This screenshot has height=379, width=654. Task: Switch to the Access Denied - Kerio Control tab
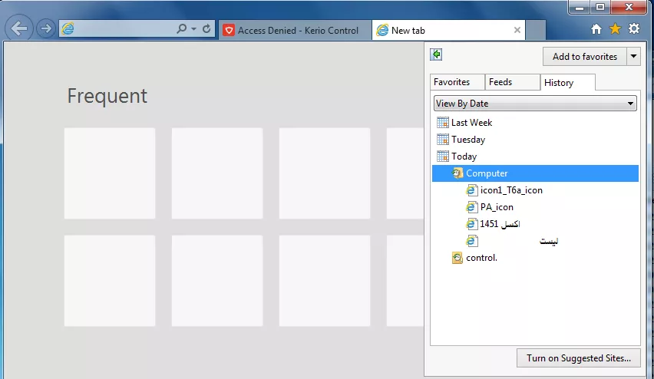[295, 30]
